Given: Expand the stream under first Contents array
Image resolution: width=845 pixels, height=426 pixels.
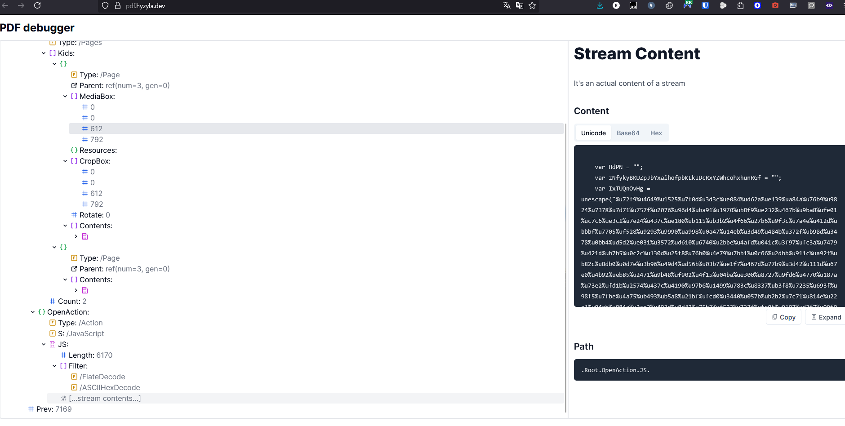Looking at the screenshot, I should 76,236.
